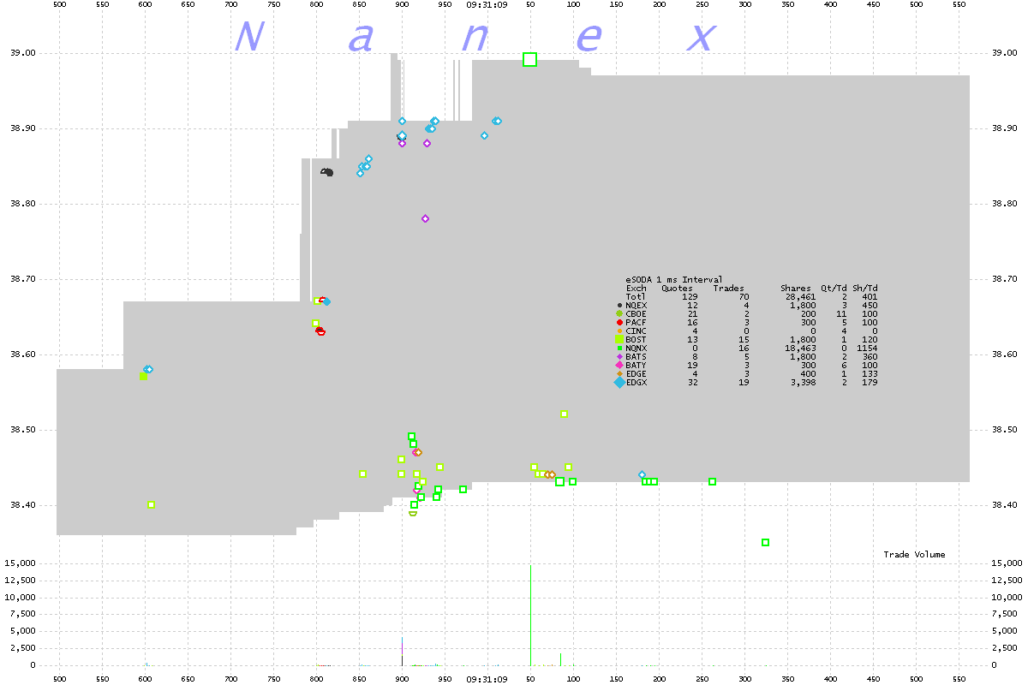Click the "38.40" label on the left price axis
Screen dimensions: 1028x685
coord(21,505)
